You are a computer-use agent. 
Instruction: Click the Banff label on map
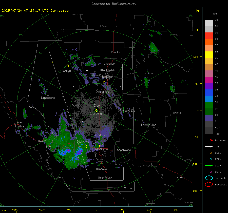(42, 141)
